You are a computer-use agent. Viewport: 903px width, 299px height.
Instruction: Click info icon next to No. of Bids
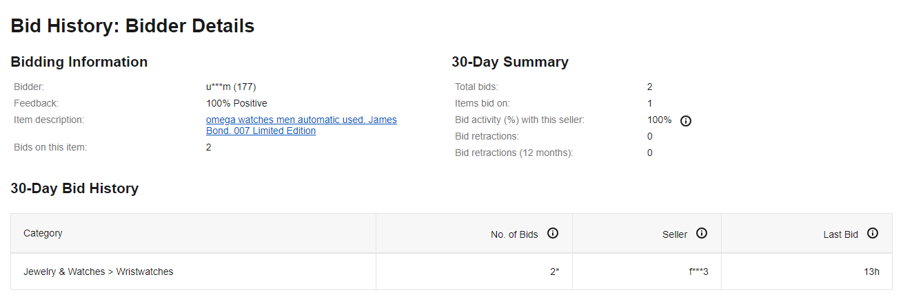click(552, 234)
